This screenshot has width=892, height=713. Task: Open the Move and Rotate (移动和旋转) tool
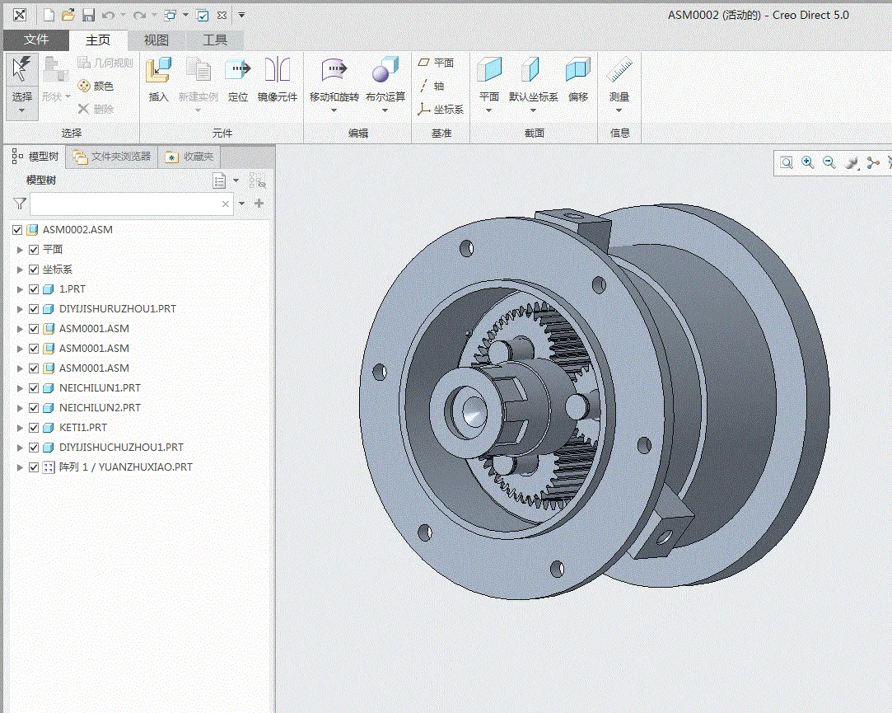pyautogui.click(x=334, y=71)
